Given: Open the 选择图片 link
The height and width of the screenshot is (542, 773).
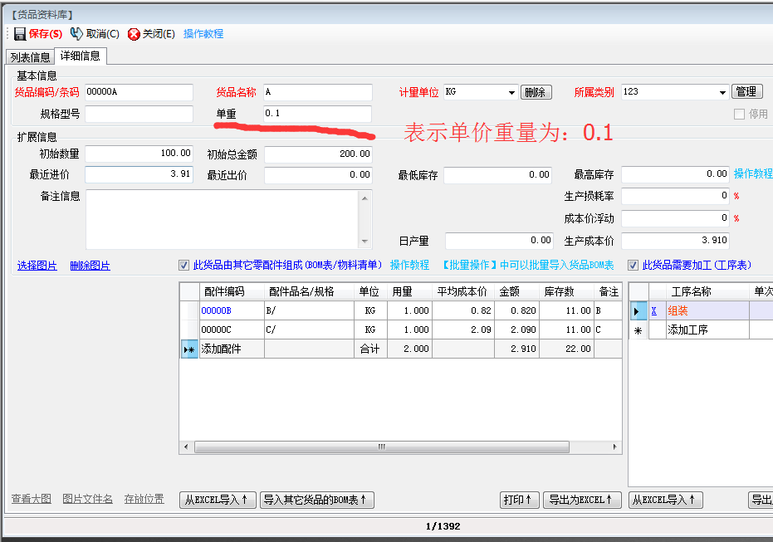Looking at the screenshot, I should pos(37,266).
